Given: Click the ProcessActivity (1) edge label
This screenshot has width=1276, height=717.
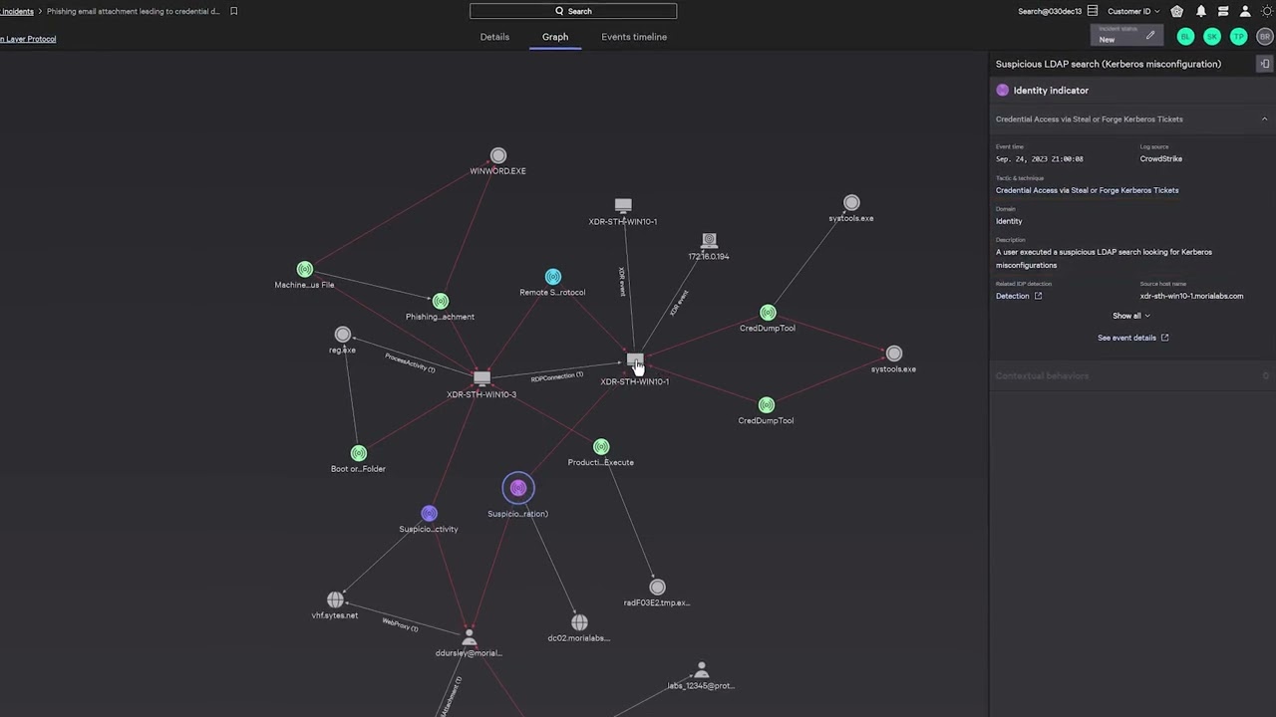Looking at the screenshot, I should [x=410, y=363].
